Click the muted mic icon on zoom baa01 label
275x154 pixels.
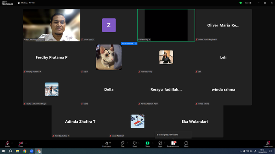tap(82, 40)
